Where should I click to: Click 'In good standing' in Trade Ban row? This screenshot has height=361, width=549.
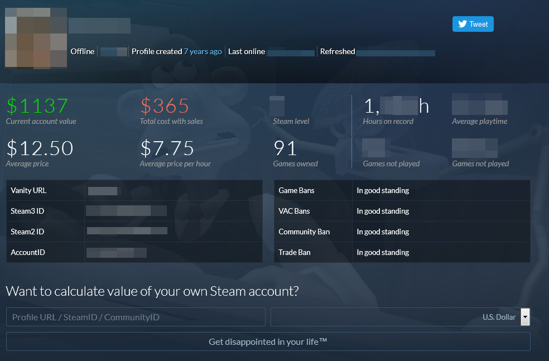point(383,252)
